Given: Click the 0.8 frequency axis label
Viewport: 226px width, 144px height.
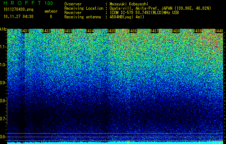Looking at the screenshot, I should 3,101.
